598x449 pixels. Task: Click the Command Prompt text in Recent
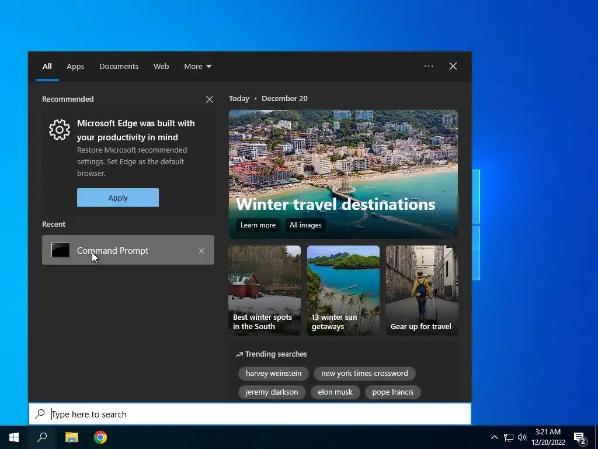tap(113, 251)
